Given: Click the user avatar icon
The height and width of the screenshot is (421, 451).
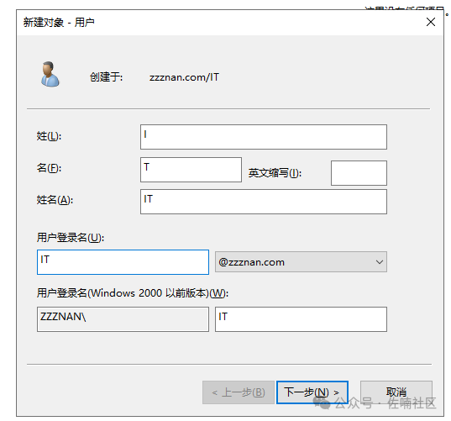Looking at the screenshot, I should coord(50,74).
